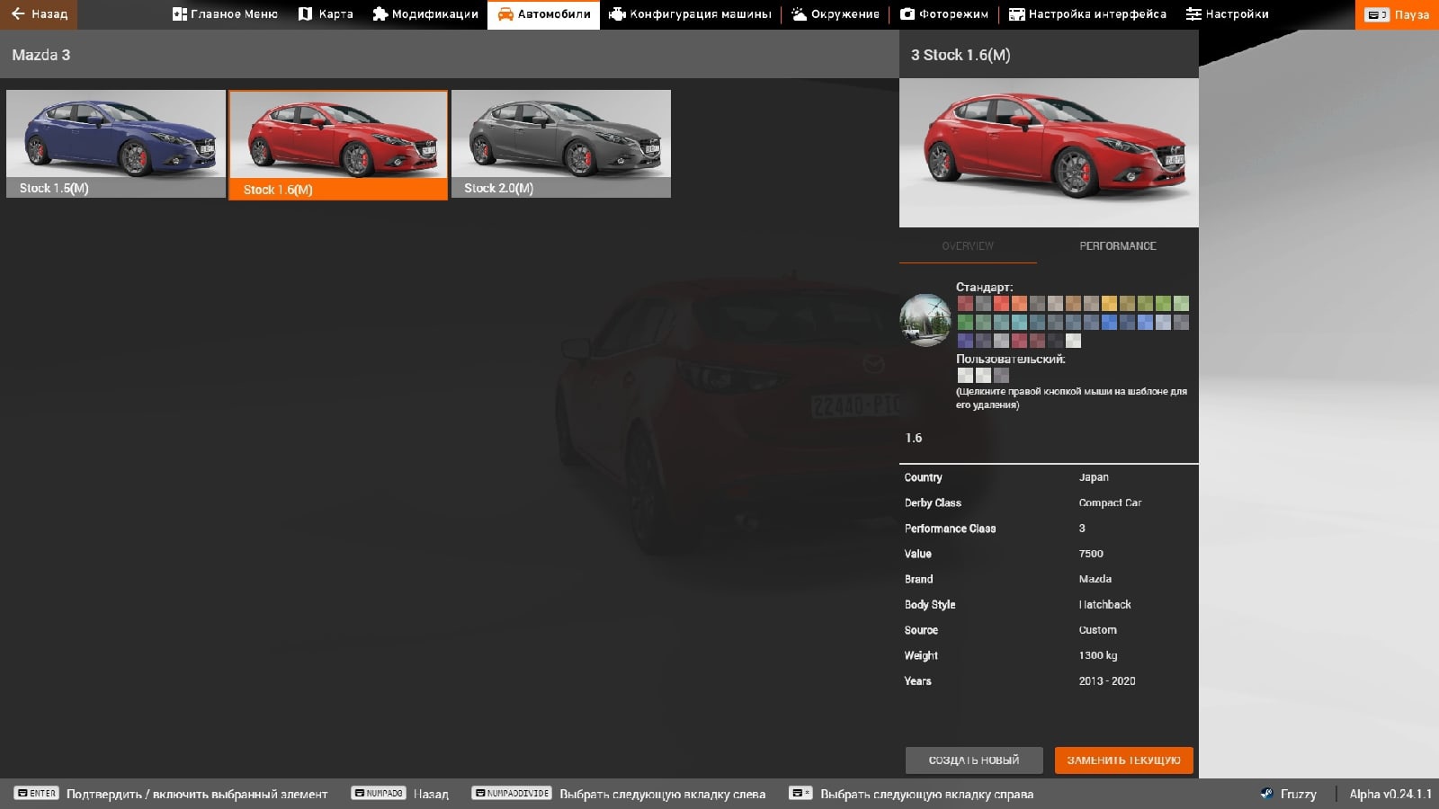
Task: Click the Weight value 1300 kg
Action: (x=1098, y=655)
